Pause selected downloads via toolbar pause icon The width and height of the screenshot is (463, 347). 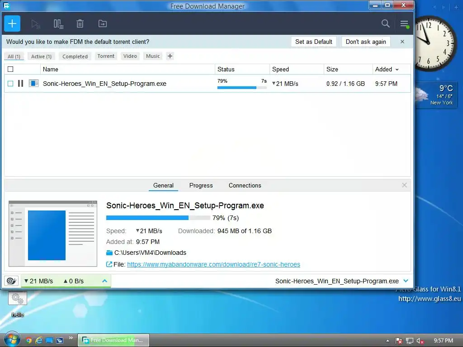coord(58,24)
